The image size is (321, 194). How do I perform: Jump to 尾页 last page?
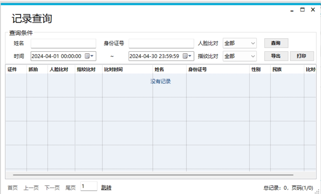click(71, 188)
